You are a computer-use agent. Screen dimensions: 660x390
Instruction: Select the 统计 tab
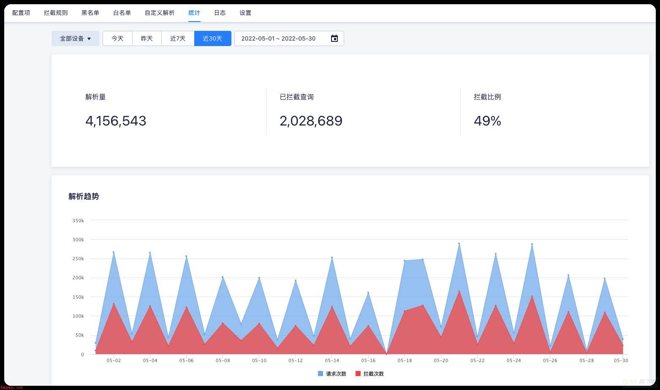click(194, 13)
